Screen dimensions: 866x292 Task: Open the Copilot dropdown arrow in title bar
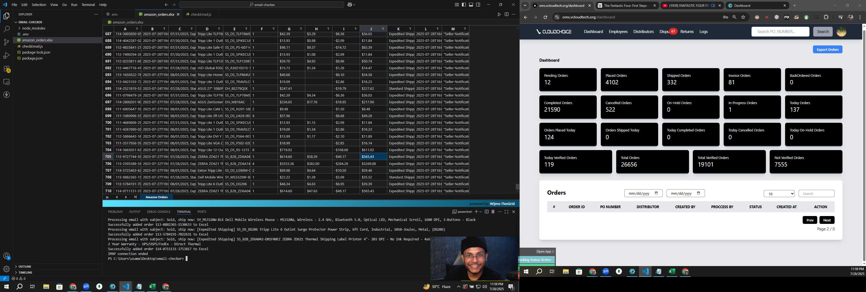(x=354, y=5)
